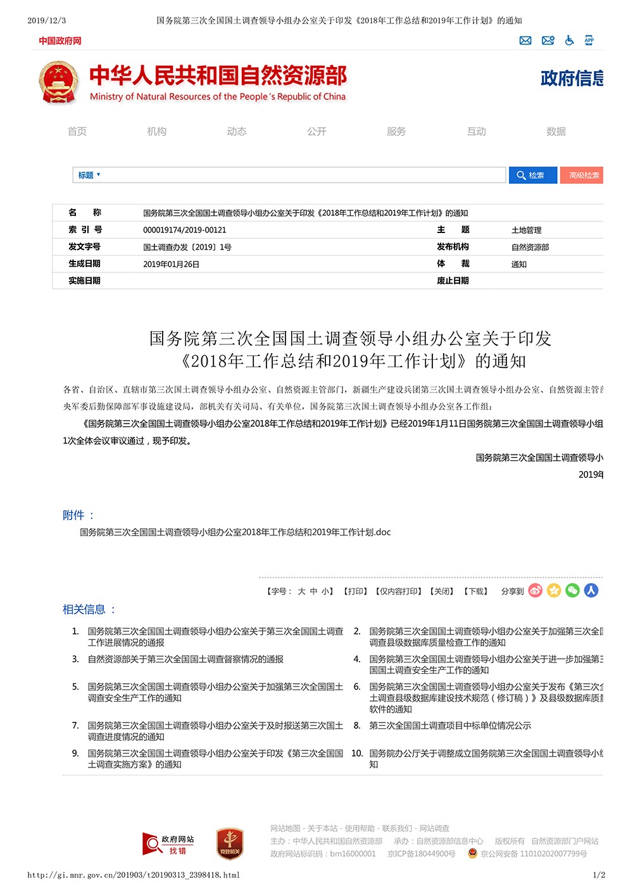Image resolution: width=633 pixels, height=896 pixels.
Task: Click the blue 检索 search button
Action: click(533, 175)
